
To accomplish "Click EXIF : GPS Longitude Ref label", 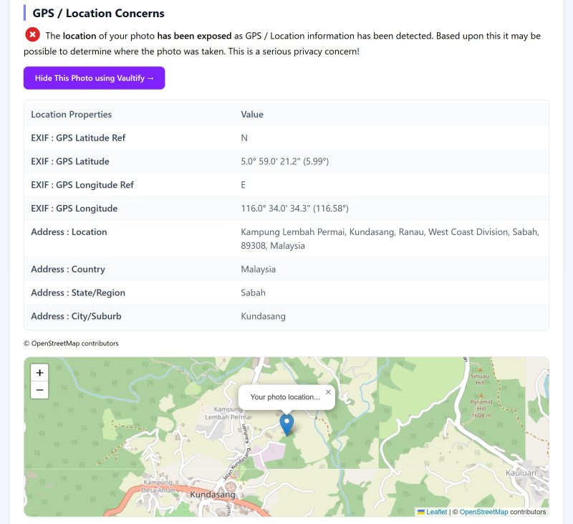I will coord(82,185).
